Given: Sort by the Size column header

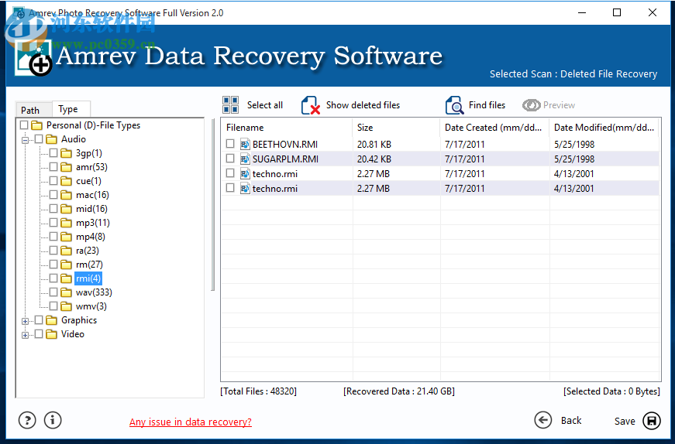Looking at the screenshot, I should click(x=396, y=128).
